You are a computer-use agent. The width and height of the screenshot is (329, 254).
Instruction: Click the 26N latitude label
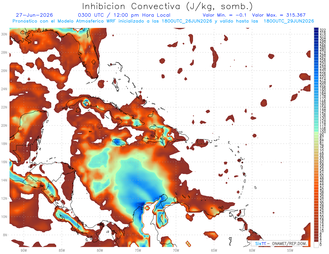(x=4, y=71)
